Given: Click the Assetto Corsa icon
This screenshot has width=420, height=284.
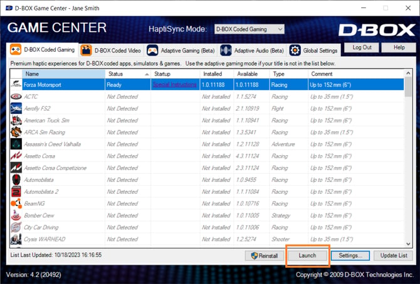Looking at the screenshot, I should point(16,156).
